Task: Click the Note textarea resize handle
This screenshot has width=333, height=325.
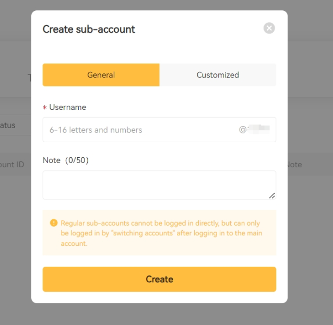Action: 272,195
